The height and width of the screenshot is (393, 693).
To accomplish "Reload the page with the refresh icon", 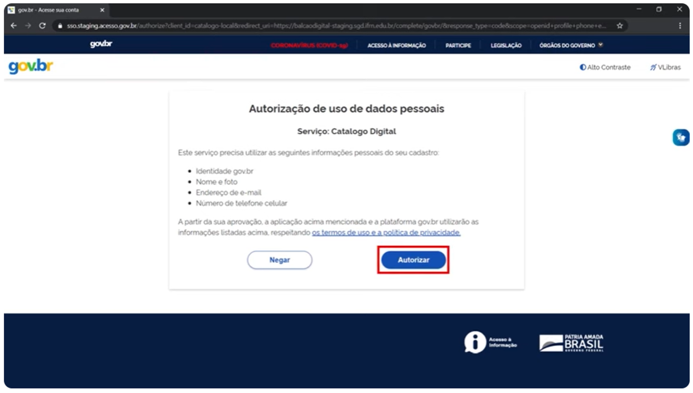I will (42, 26).
